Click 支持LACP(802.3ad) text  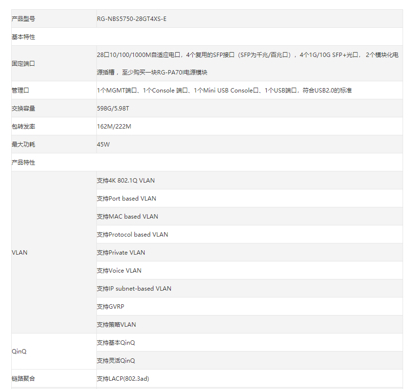123,379
